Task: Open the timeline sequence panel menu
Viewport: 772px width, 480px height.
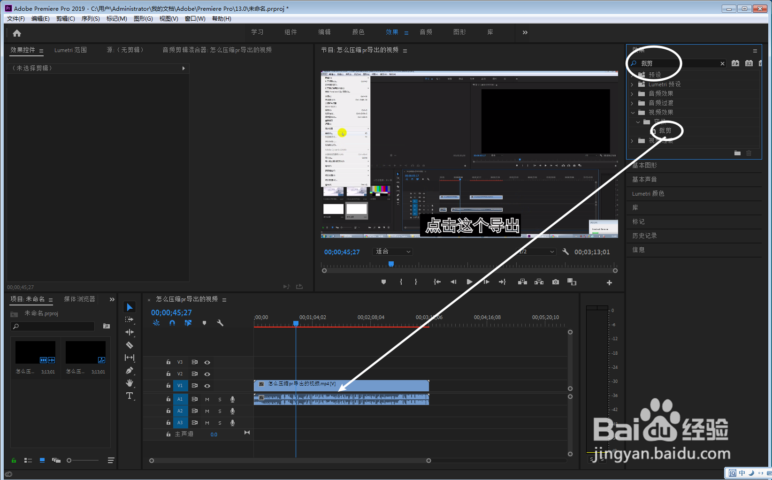Action: [x=224, y=300]
